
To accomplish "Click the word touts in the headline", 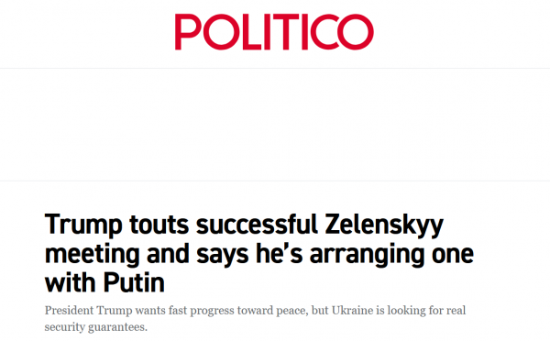I will coord(159,225).
